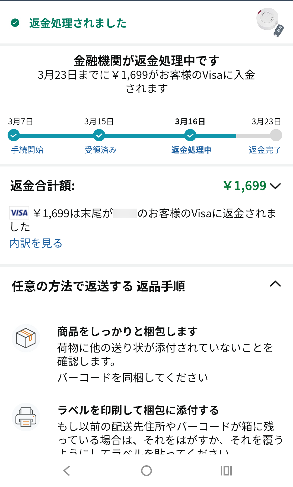The height and width of the screenshot is (487, 293).
Task: Open the returned product thumbnail image
Action: click(270, 22)
